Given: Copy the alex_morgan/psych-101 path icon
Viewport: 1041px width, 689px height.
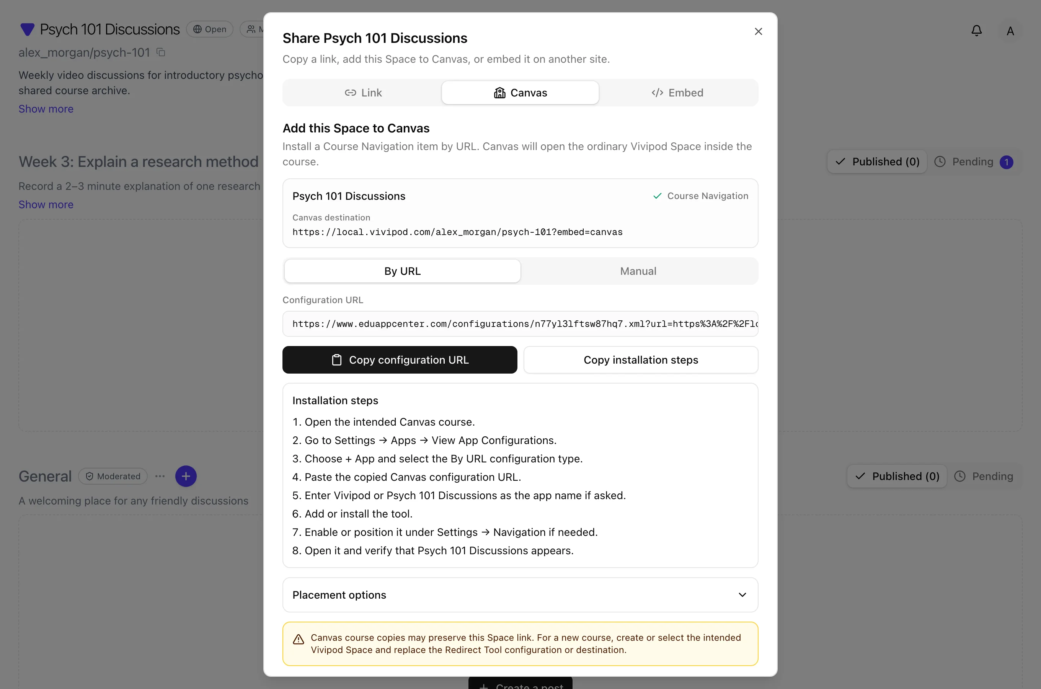Looking at the screenshot, I should pos(161,52).
